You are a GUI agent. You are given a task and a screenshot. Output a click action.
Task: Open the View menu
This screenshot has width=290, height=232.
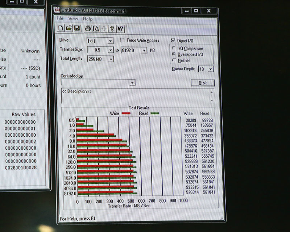(x=73, y=18)
